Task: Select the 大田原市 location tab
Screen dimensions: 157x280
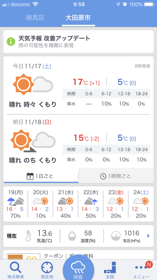Action: click(78, 17)
